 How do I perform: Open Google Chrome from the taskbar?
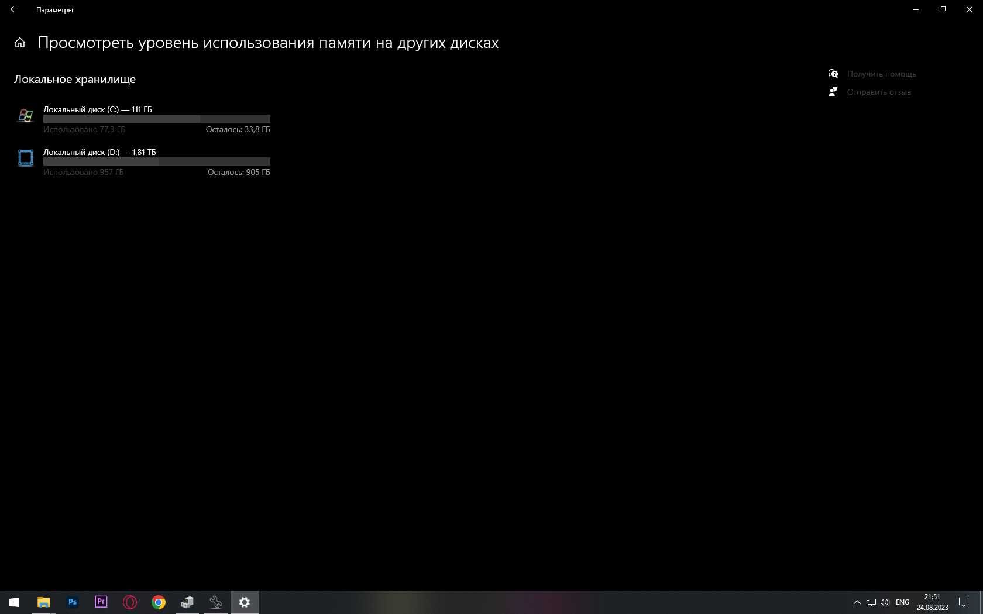tap(159, 602)
